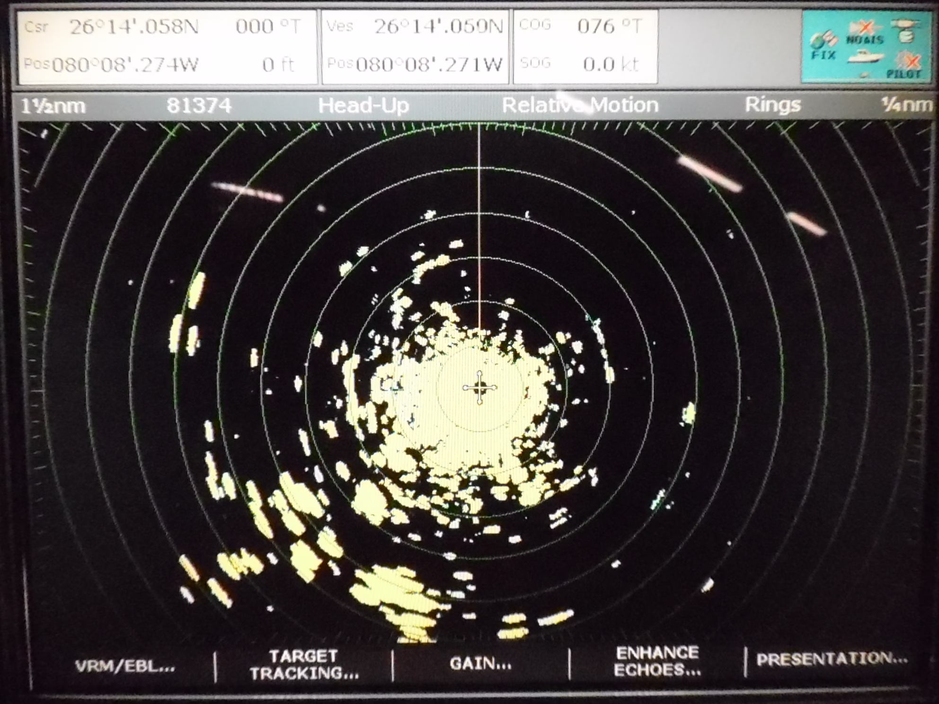Open the TARGET TRACKING softkey menu
This screenshot has height=704, width=939.
pos(304,664)
